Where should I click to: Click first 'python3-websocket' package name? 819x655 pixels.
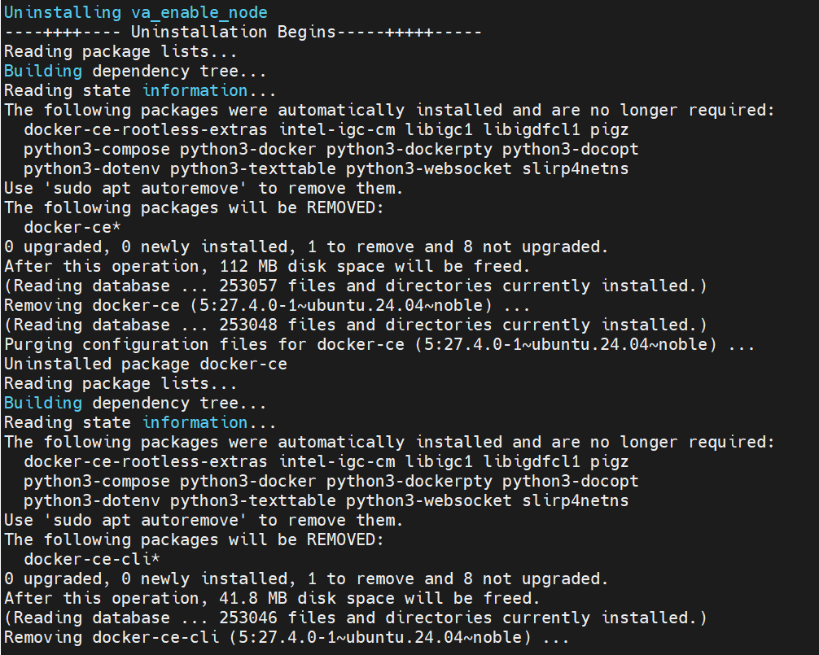tap(428, 168)
